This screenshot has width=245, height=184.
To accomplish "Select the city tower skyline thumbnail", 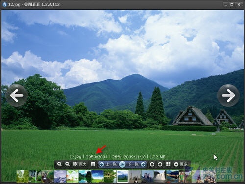I will [x=135, y=176].
